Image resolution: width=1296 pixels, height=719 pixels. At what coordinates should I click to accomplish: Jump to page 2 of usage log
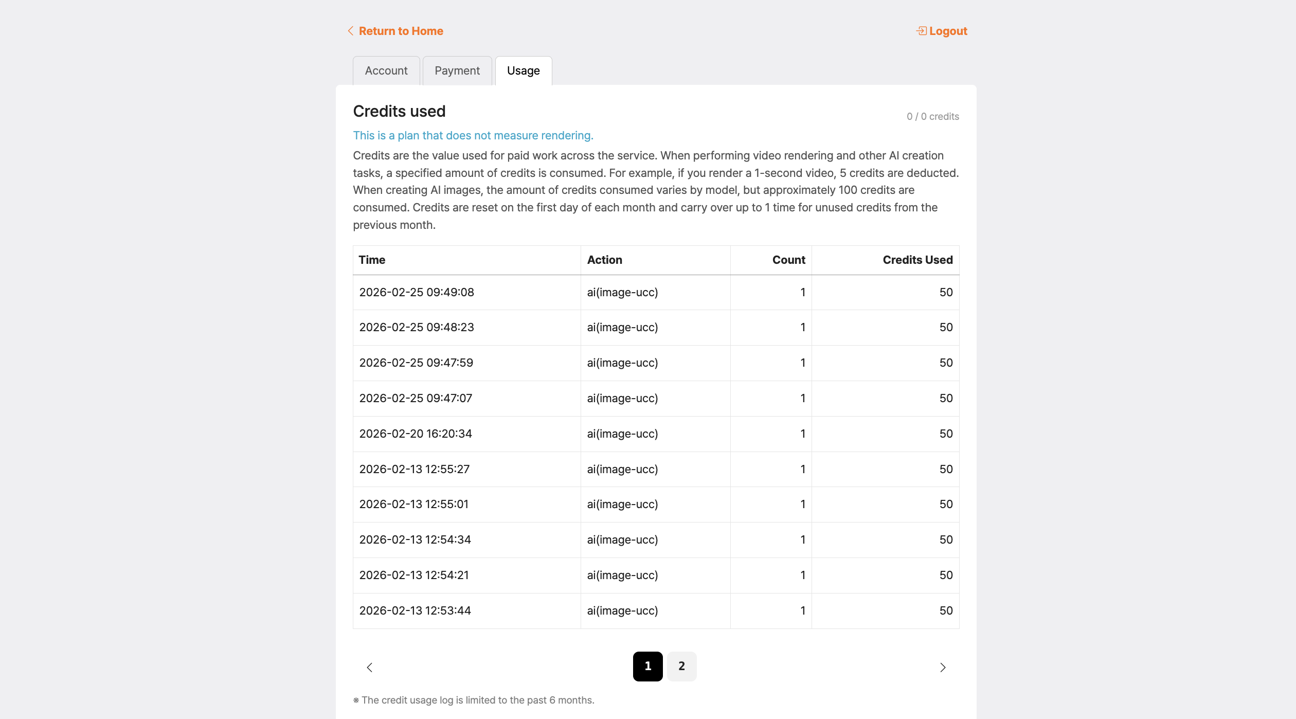pyautogui.click(x=681, y=666)
